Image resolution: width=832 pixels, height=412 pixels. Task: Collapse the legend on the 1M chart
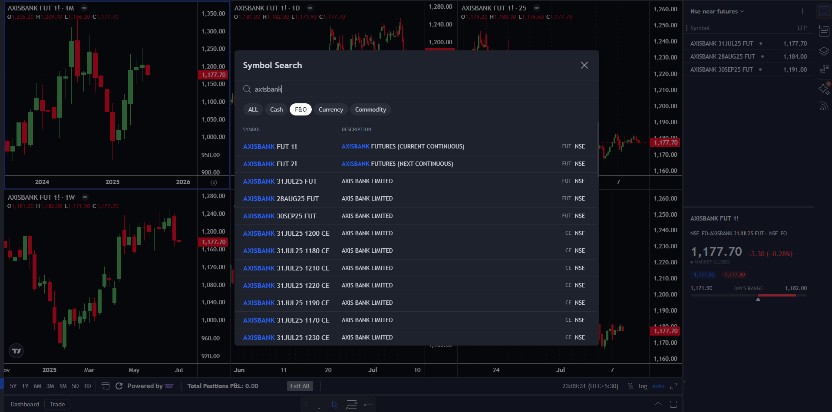[84, 8]
